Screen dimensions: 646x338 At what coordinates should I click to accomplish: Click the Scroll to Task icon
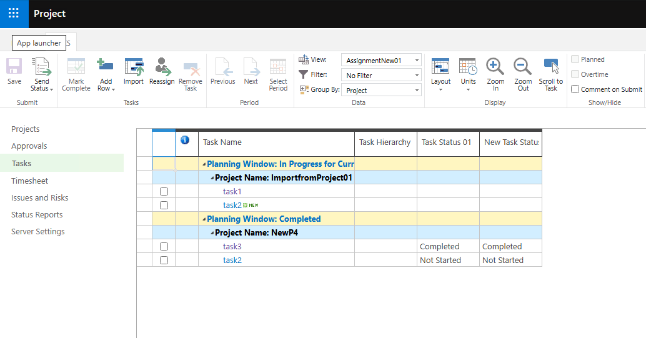click(551, 66)
